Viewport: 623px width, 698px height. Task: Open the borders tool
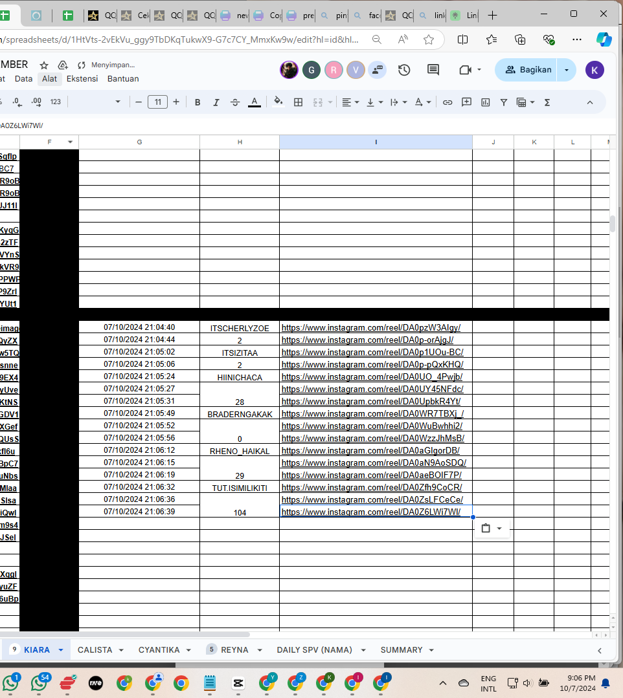pyautogui.click(x=298, y=102)
